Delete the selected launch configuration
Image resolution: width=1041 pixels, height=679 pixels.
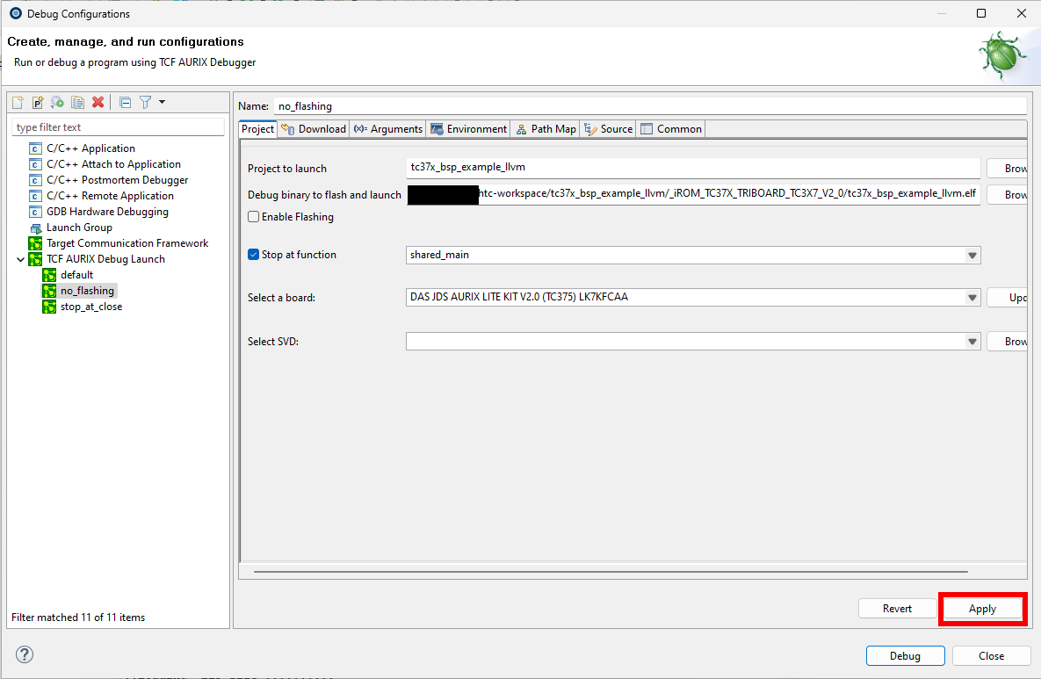[98, 103]
